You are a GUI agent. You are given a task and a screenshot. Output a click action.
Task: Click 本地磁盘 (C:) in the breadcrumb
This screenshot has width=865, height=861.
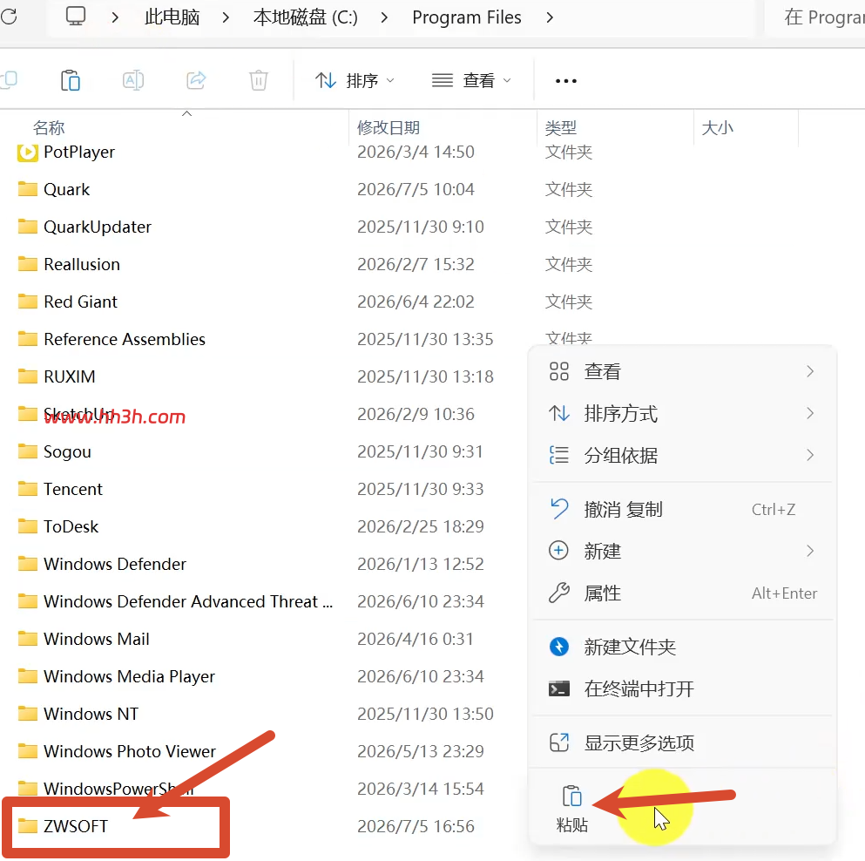tap(305, 17)
